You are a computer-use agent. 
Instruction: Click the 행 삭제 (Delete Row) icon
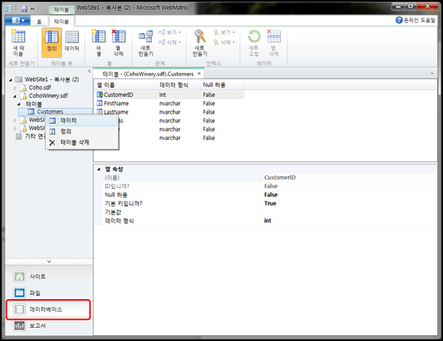click(x=274, y=43)
